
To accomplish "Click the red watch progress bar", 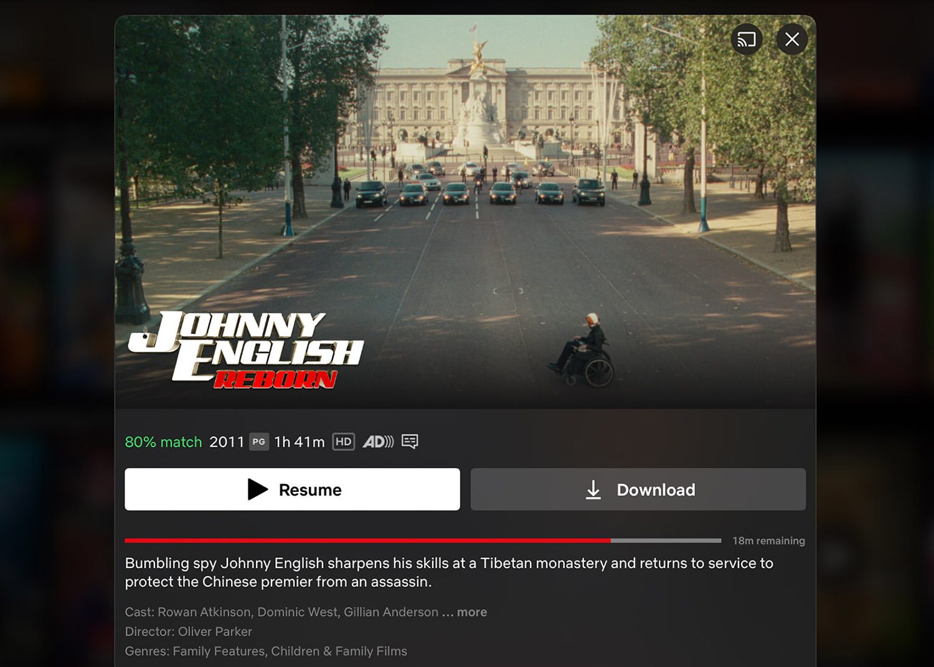I will (423, 541).
